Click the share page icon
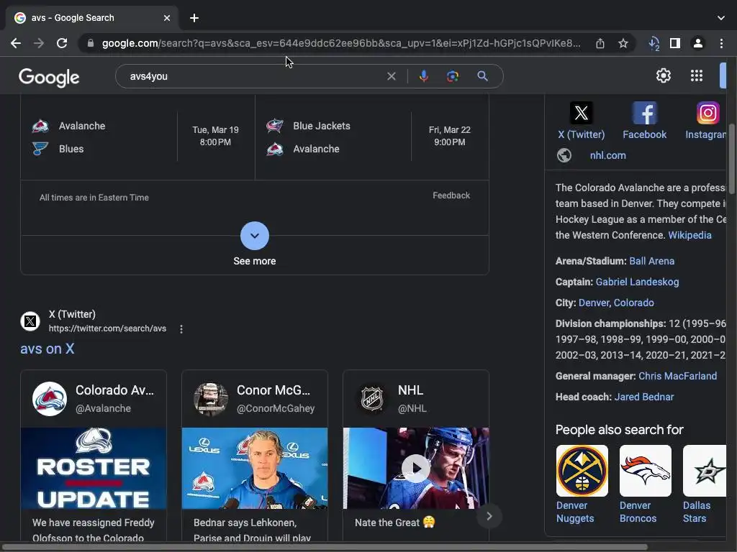Image resolution: width=737 pixels, height=552 pixels. [600, 43]
